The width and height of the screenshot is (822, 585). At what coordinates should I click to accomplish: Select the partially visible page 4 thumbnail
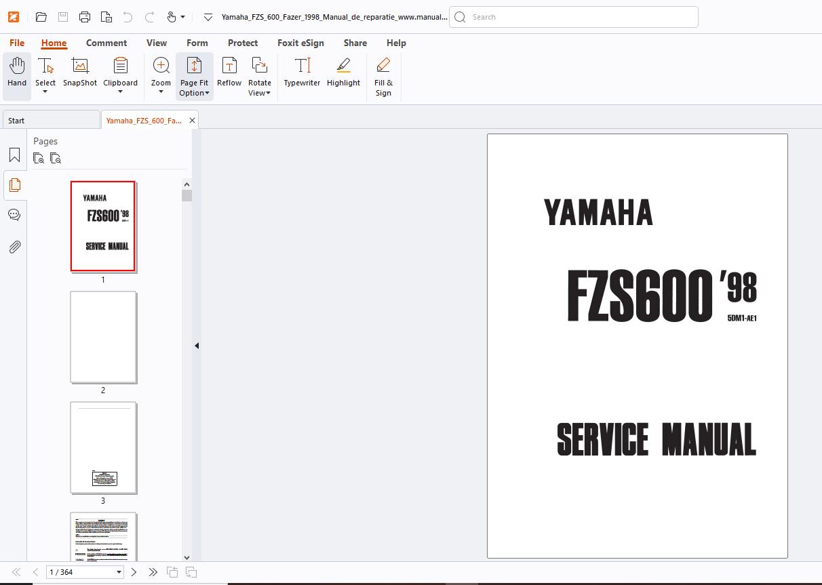103,537
